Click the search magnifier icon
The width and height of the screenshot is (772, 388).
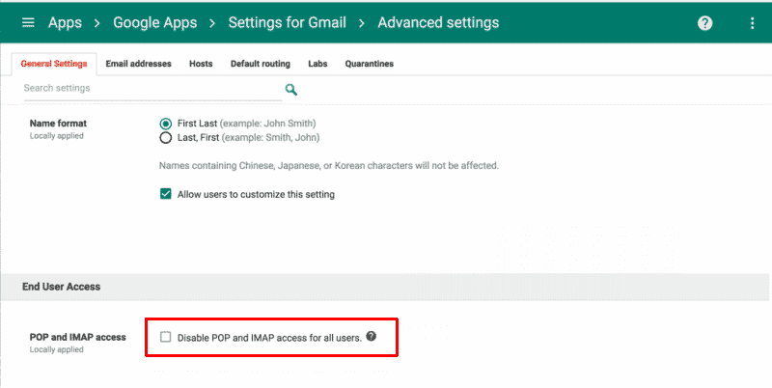291,90
